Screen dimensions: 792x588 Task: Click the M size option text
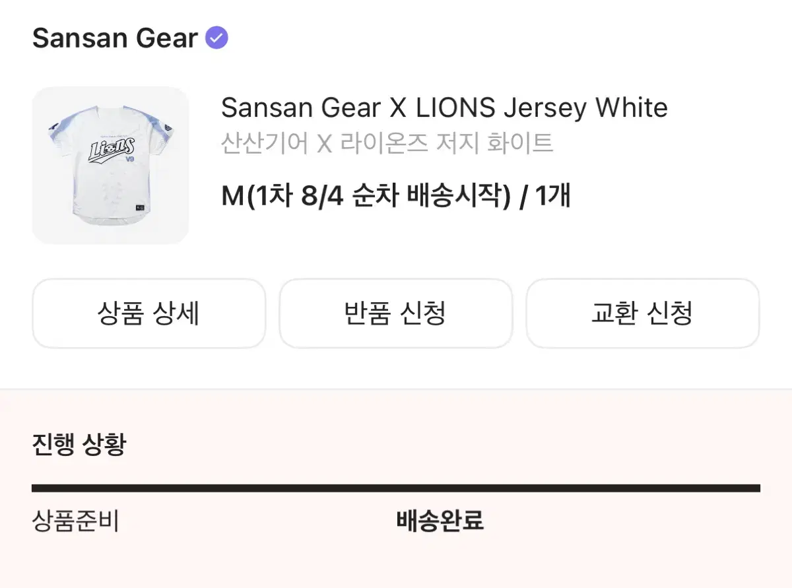(232, 196)
